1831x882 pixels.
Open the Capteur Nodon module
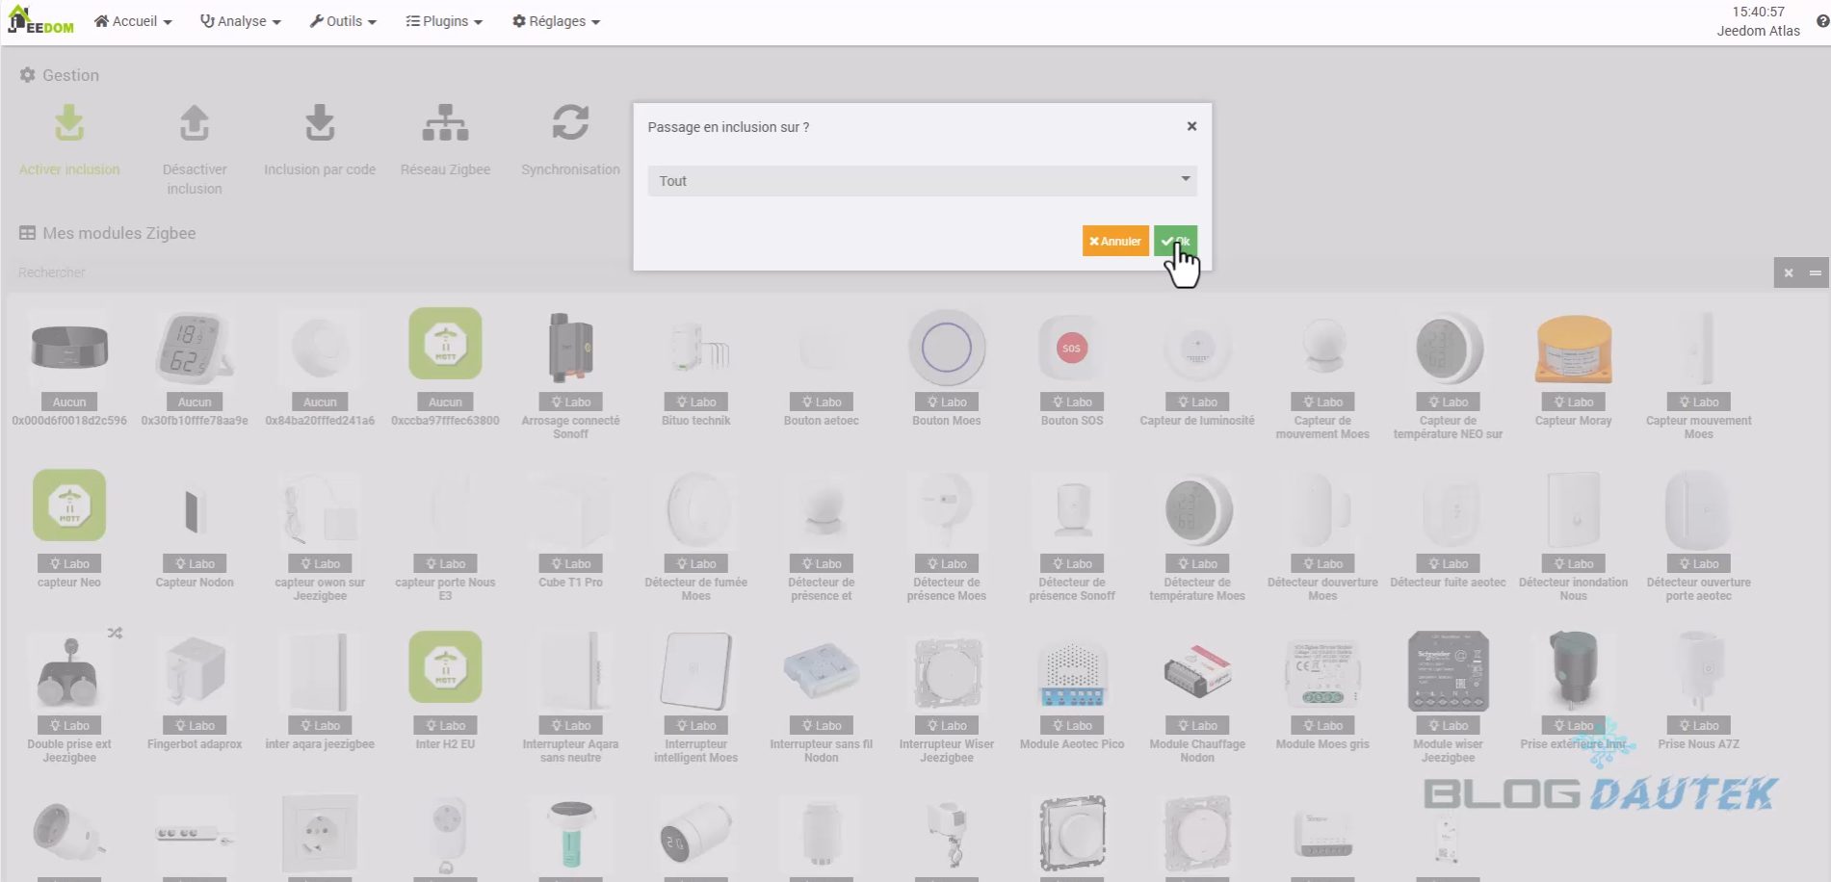point(195,530)
